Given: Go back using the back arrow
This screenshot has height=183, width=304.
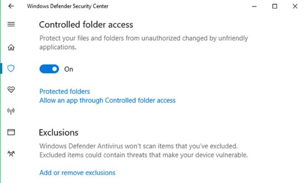Looking at the screenshot, I should 11,6.
